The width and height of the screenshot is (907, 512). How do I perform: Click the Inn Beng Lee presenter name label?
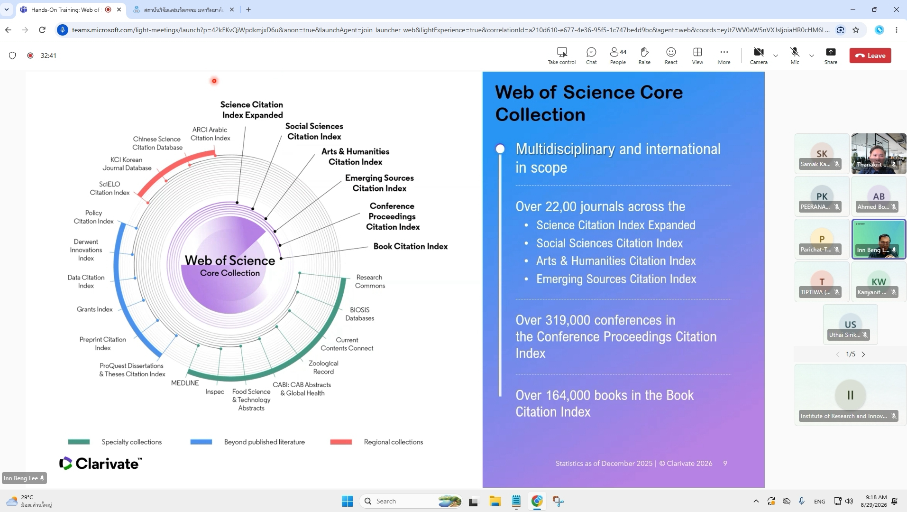[24, 478]
